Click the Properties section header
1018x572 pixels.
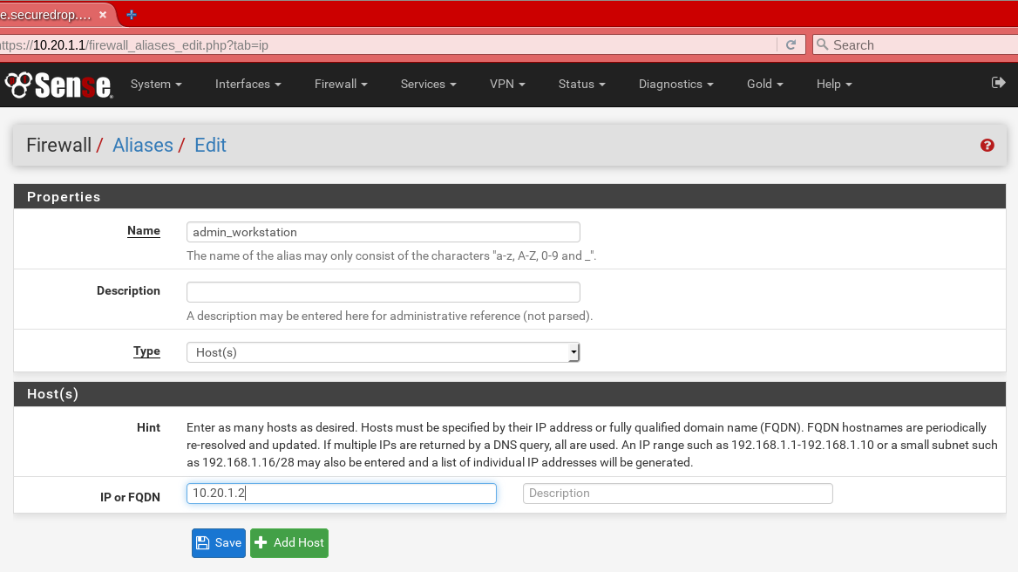510,196
